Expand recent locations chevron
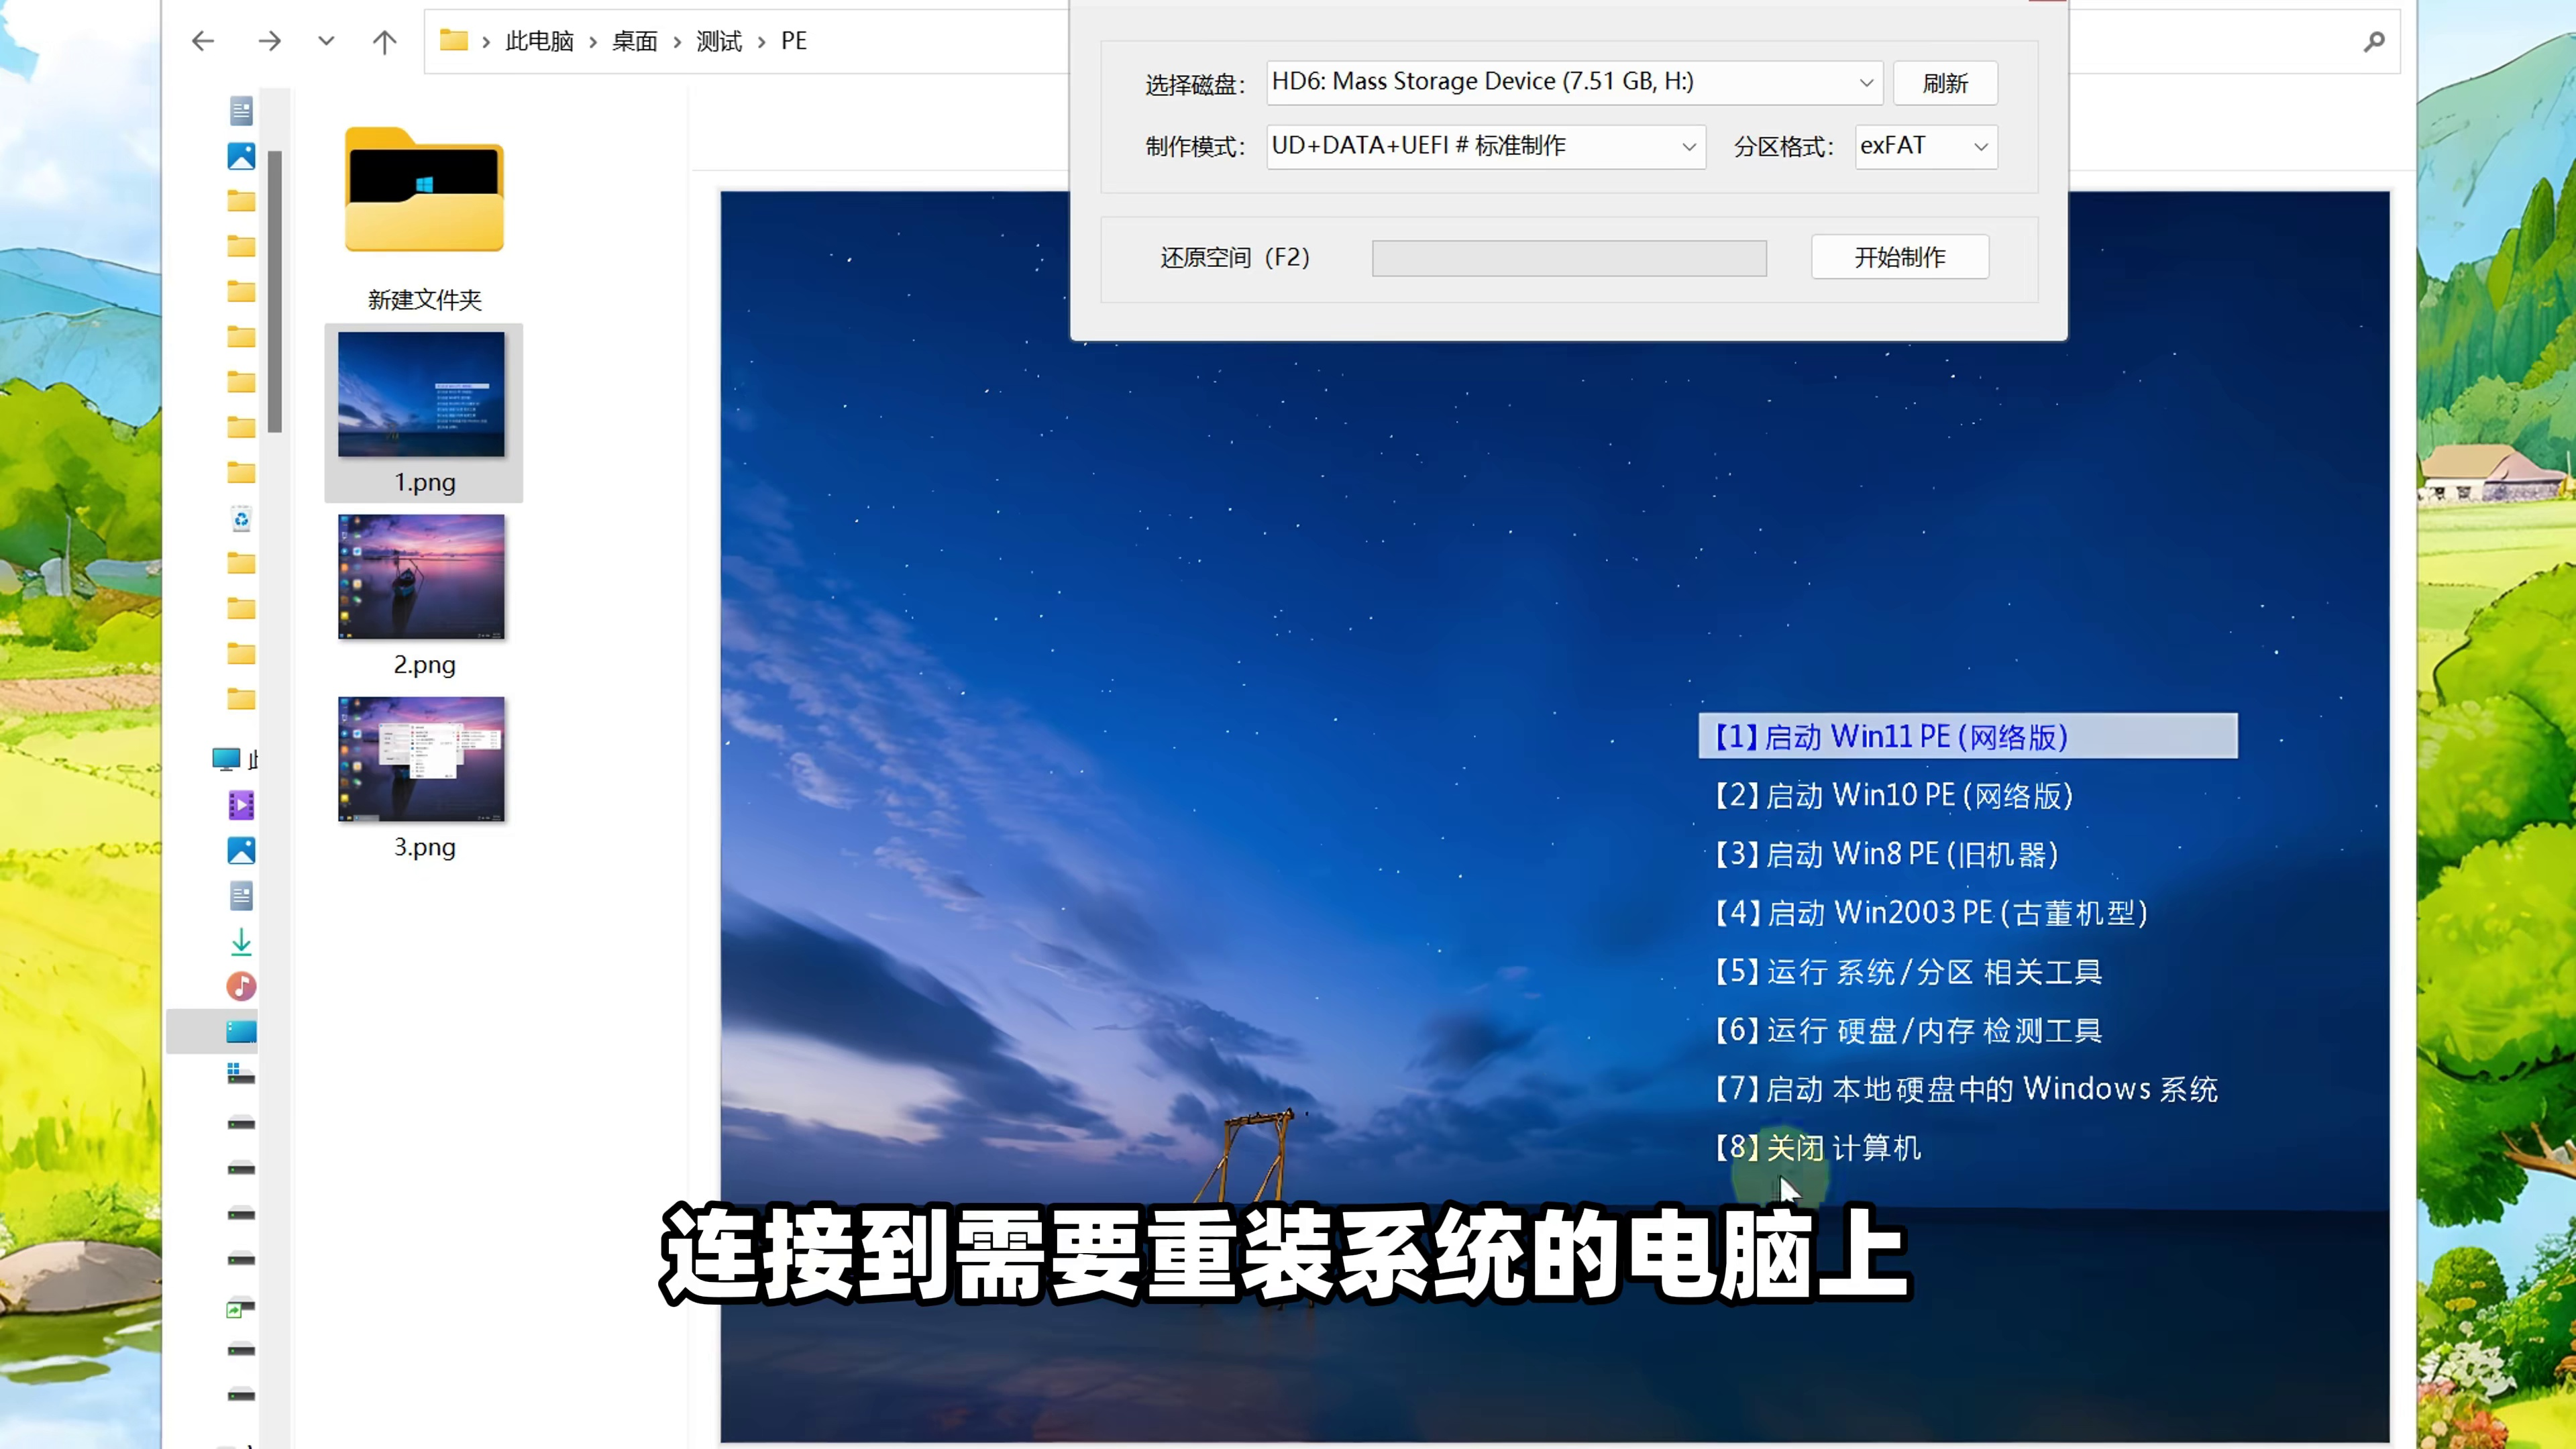 click(x=326, y=41)
